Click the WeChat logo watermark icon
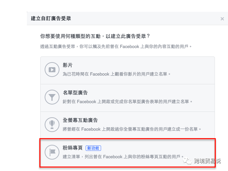228x171 pixels. click(x=187, y=161)
